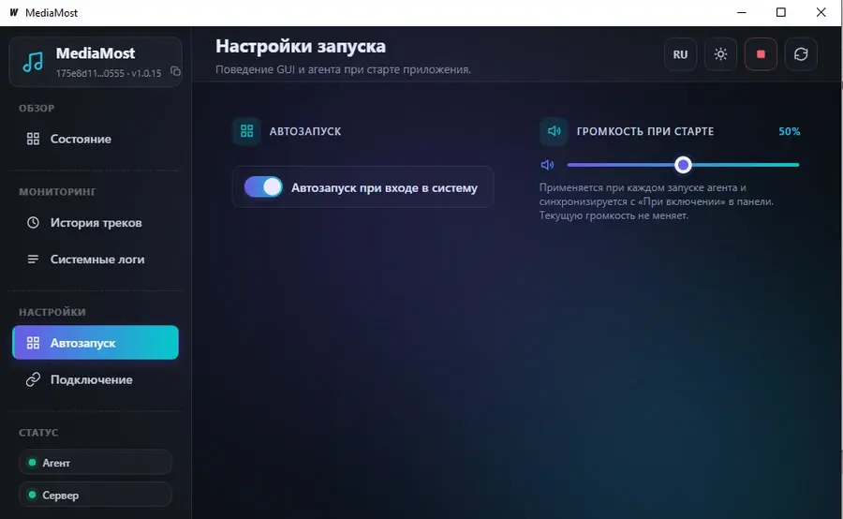This screenshot has height=519, width=843.
Task: Copy the agent ID next to 175e8d11...0555
Action: pyautogui.click(x=175, y=71)
